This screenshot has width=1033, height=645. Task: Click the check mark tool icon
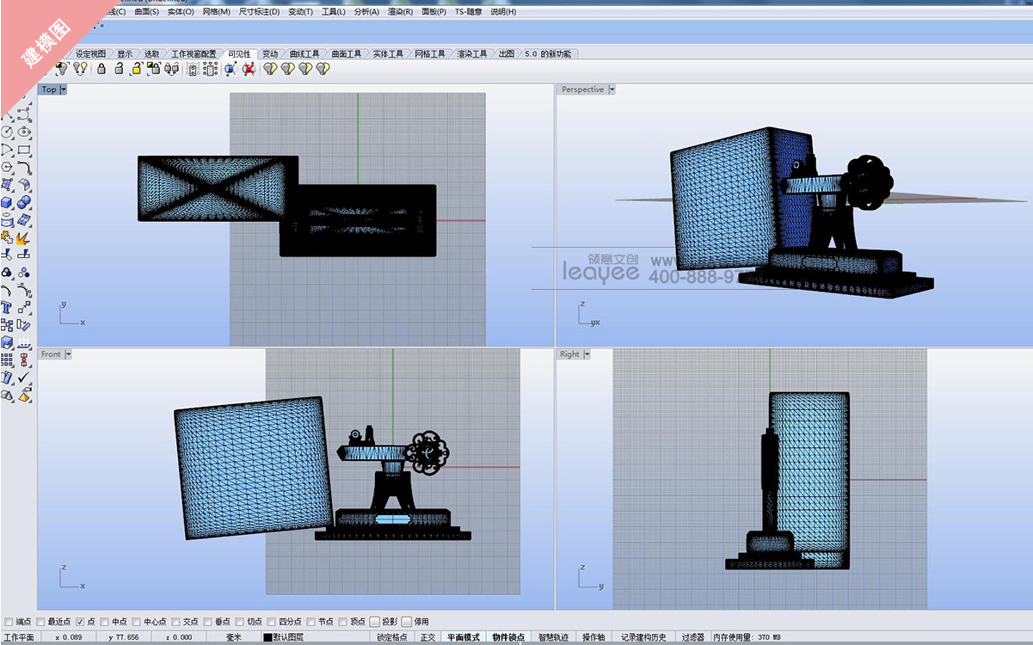tap(24, 377)
